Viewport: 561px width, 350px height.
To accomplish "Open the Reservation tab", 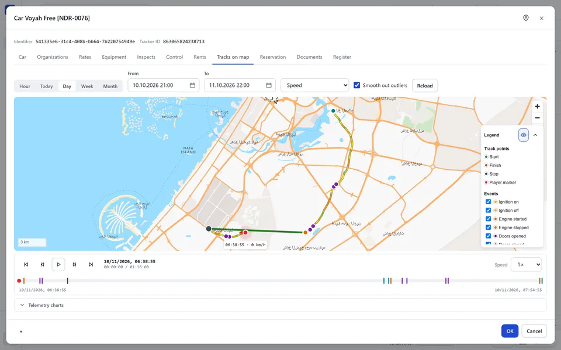I will pos(273,57).
